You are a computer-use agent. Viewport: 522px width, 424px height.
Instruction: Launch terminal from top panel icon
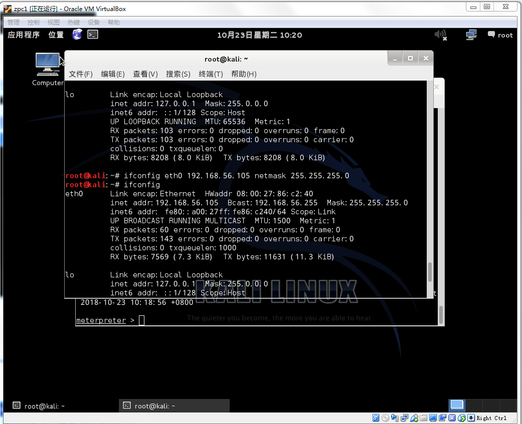point(93,35)
